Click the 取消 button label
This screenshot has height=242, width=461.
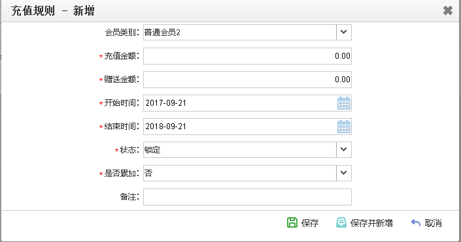[434, 223]
